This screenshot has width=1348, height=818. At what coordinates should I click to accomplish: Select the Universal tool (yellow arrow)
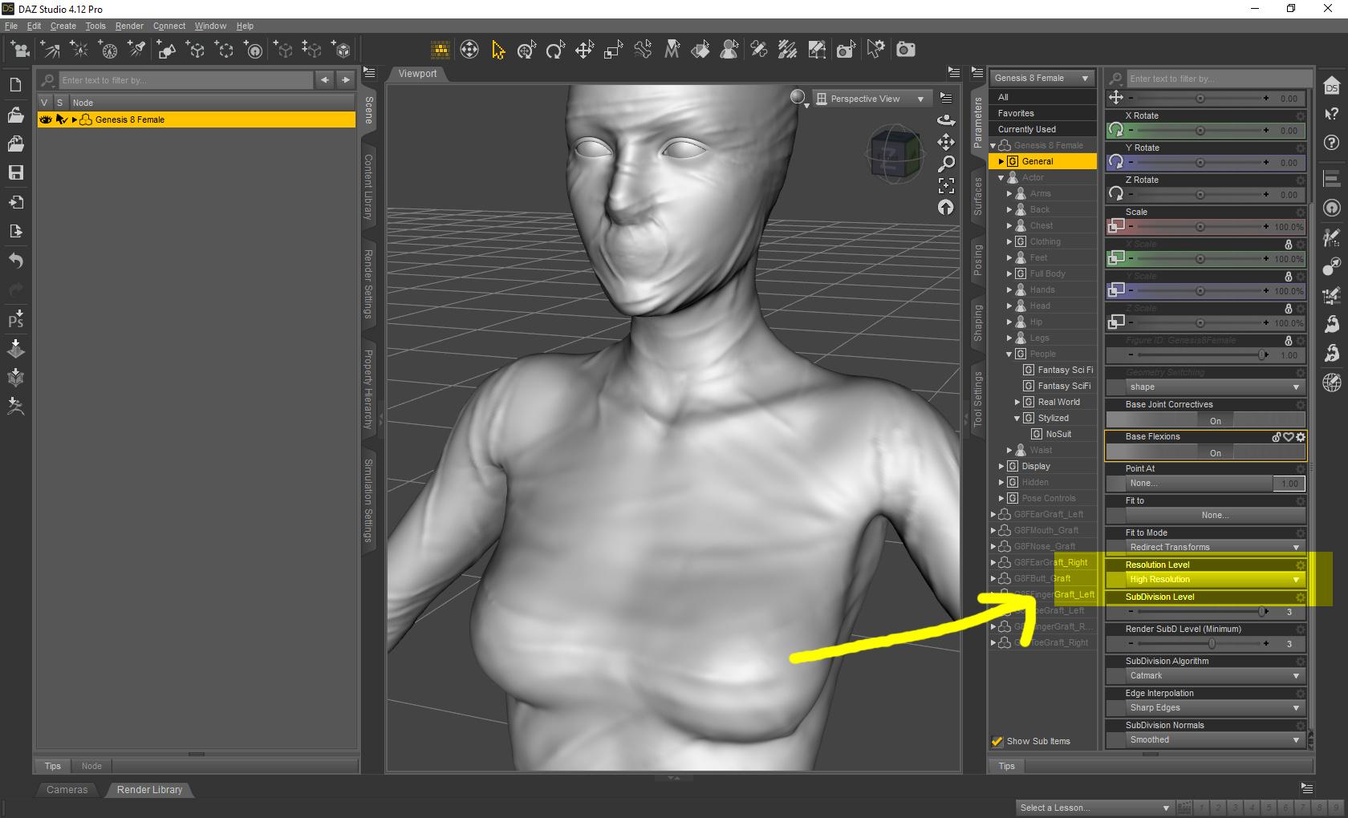tap(498, 50)
